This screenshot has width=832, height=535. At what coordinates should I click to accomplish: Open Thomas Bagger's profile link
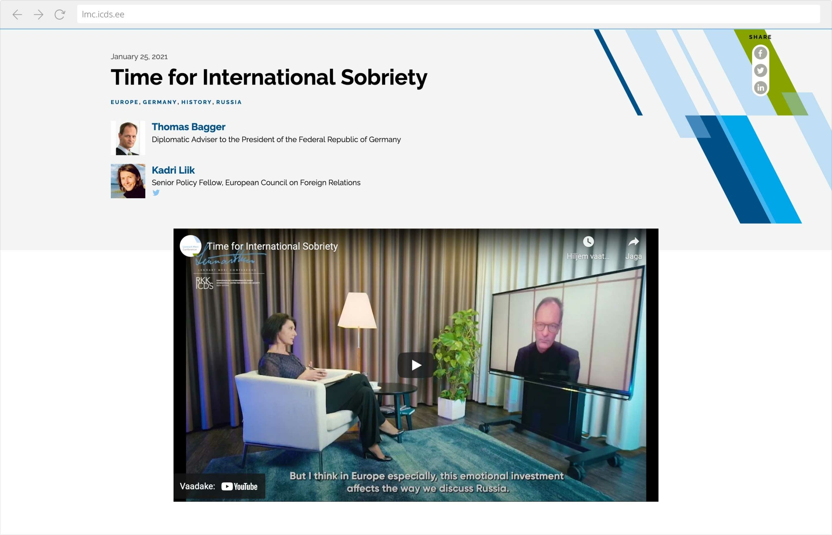click(x=188, y=127)
